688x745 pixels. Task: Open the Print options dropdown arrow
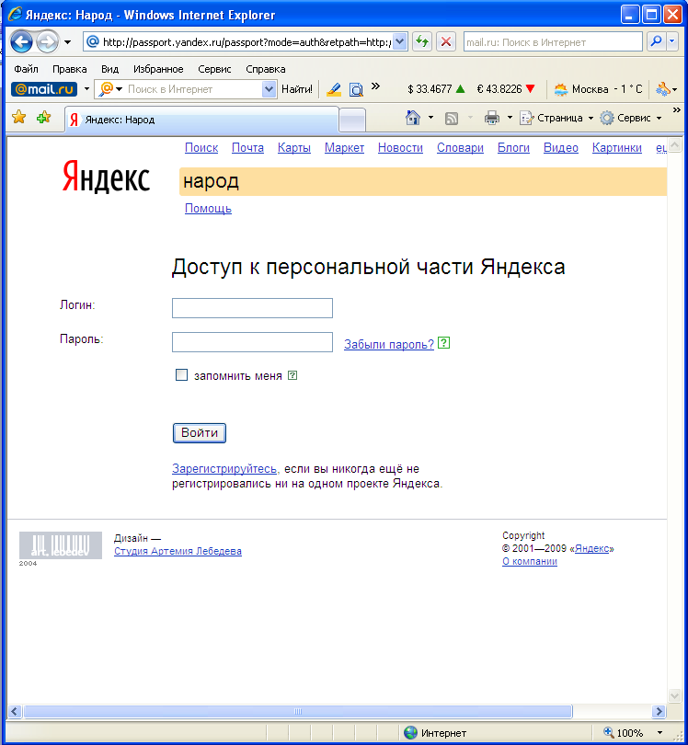click(510, 118)
